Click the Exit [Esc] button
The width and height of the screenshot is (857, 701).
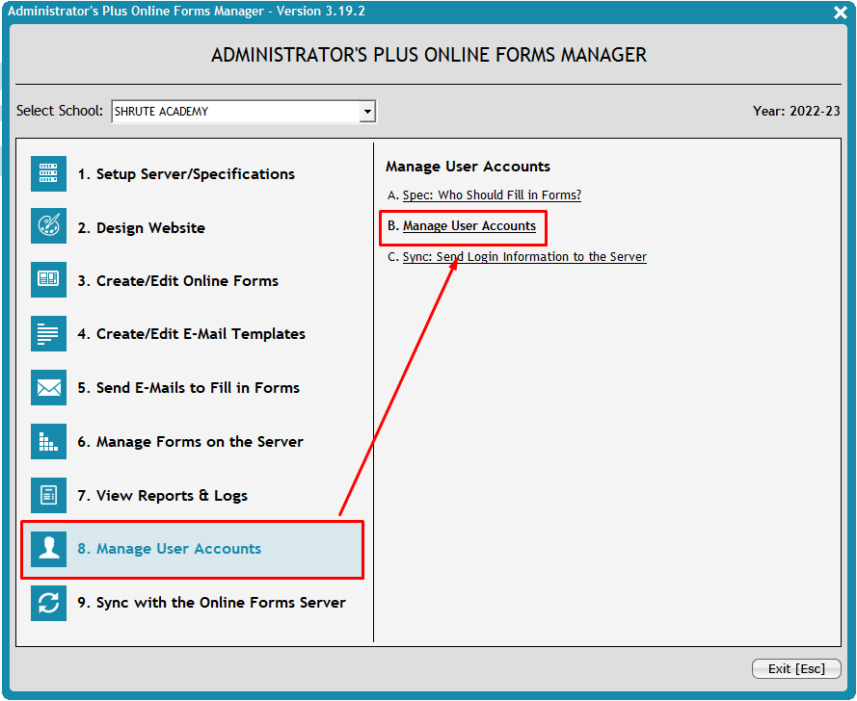[x=796, y=669]
